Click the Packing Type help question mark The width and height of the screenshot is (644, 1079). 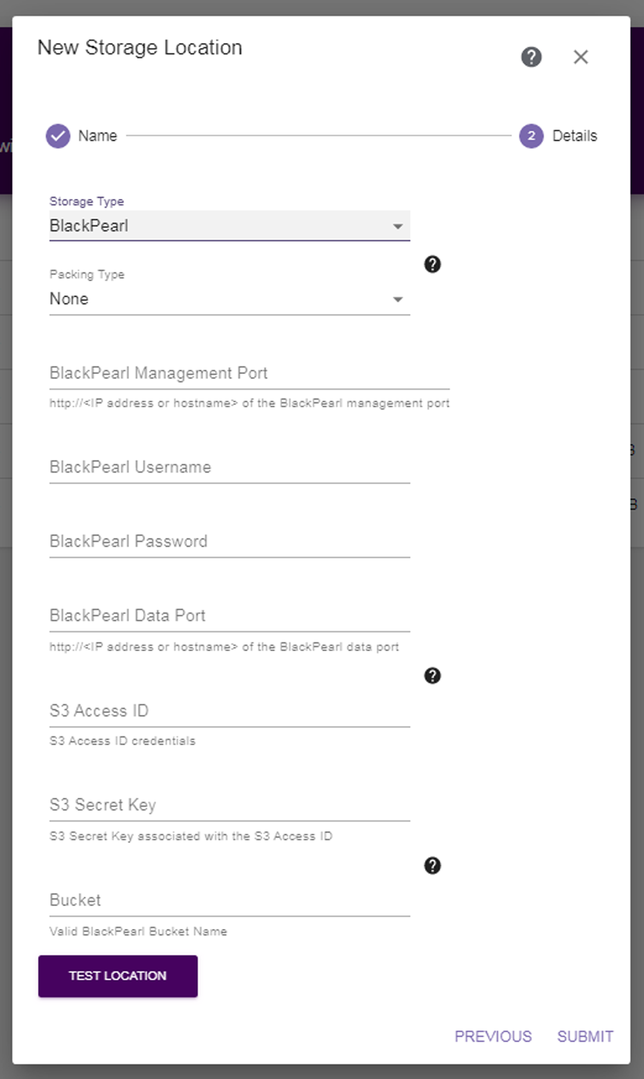click(x=432, y=264)
